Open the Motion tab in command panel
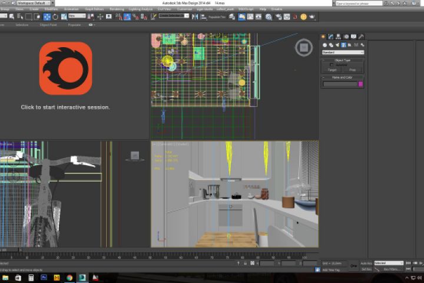The width and height of the screenshot is (424, 283). 346,37
